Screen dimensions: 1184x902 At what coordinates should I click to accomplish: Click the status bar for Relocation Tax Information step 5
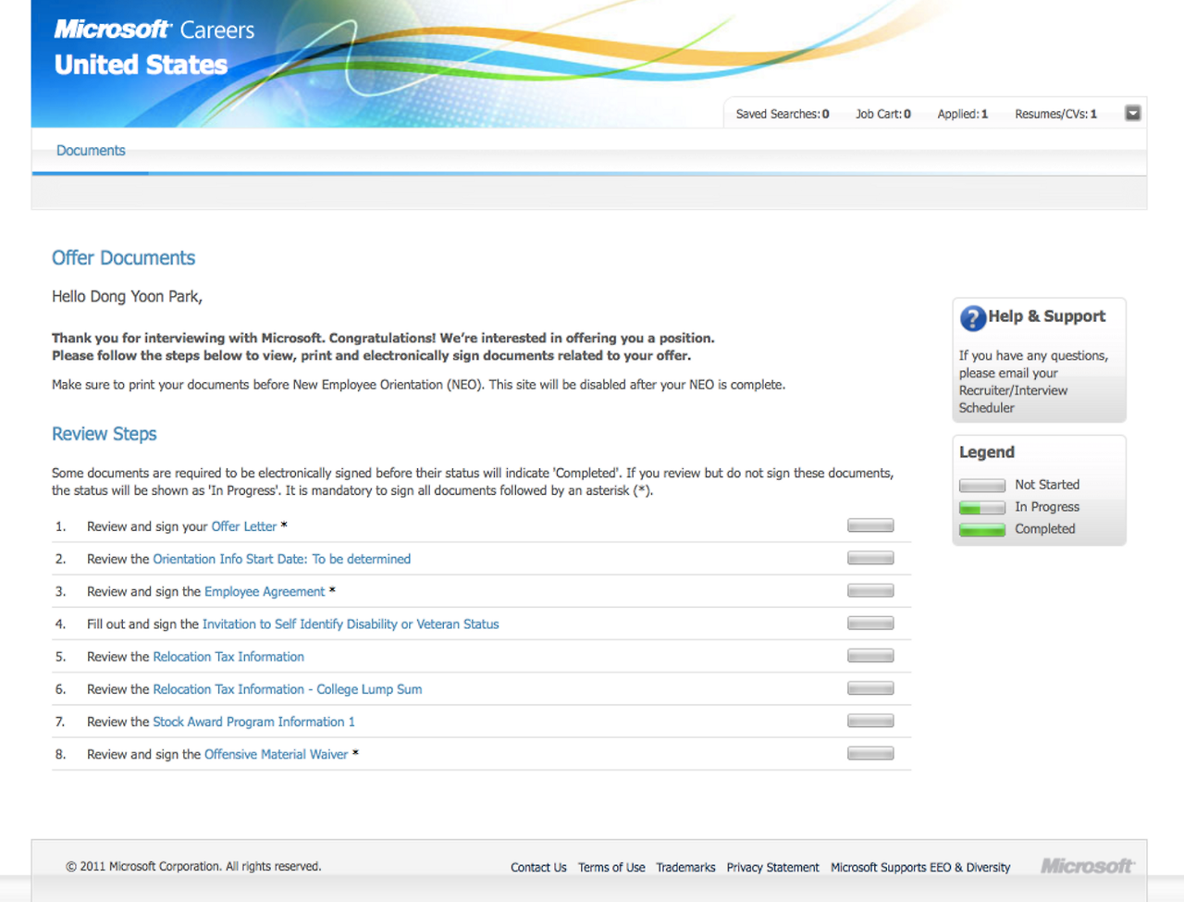point(870,656)
